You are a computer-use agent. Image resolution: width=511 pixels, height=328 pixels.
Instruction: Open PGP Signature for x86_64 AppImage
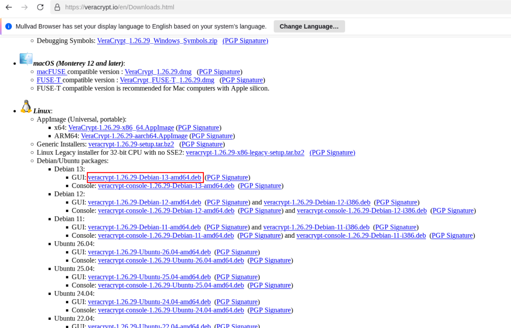(x=198, y=128)
